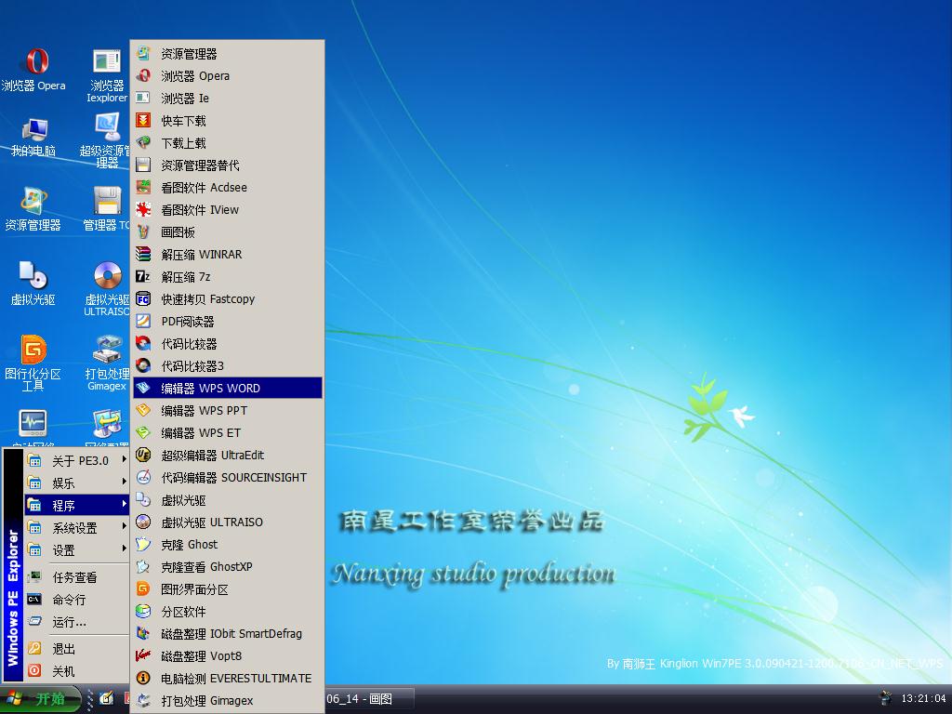Launch 磁盘整理 IObit SmartDefrag
952x714 pixels.
(228, 633)
